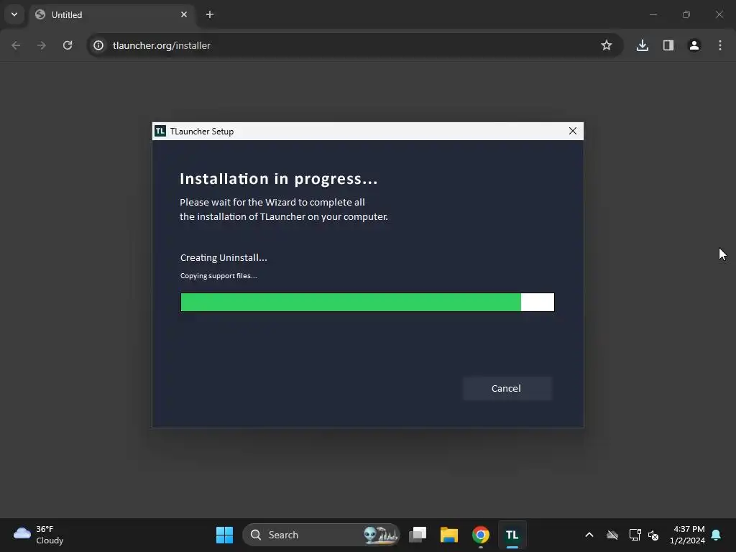Open Chrome downloads panel

pyautogui.click(x=643, y=45)
